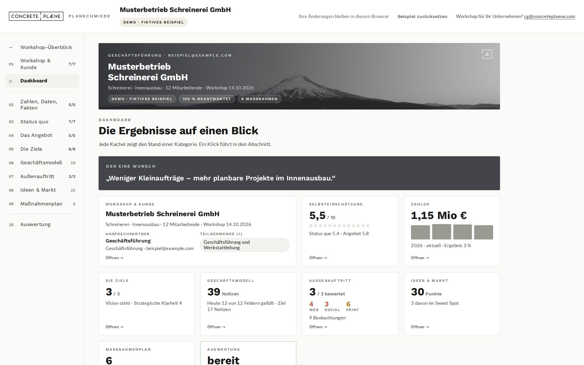Click the 30 Punkte figure
Screen dimensions: 584x365
tap(426, 292)
